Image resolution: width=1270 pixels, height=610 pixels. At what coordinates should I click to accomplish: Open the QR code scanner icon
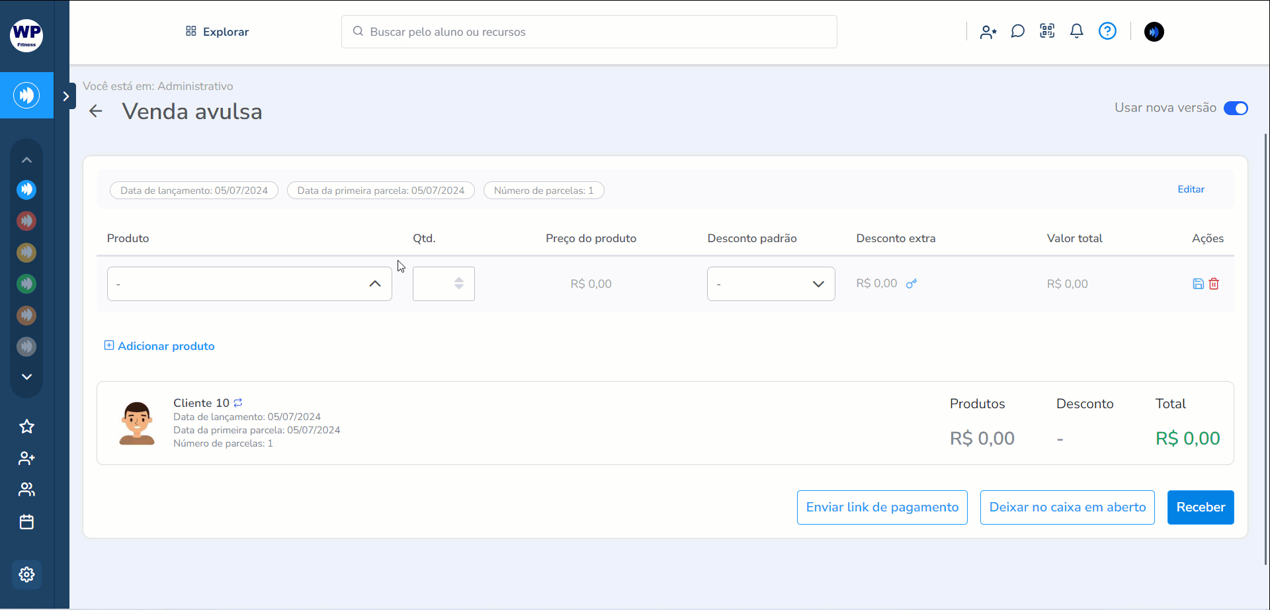(1047, 31)
